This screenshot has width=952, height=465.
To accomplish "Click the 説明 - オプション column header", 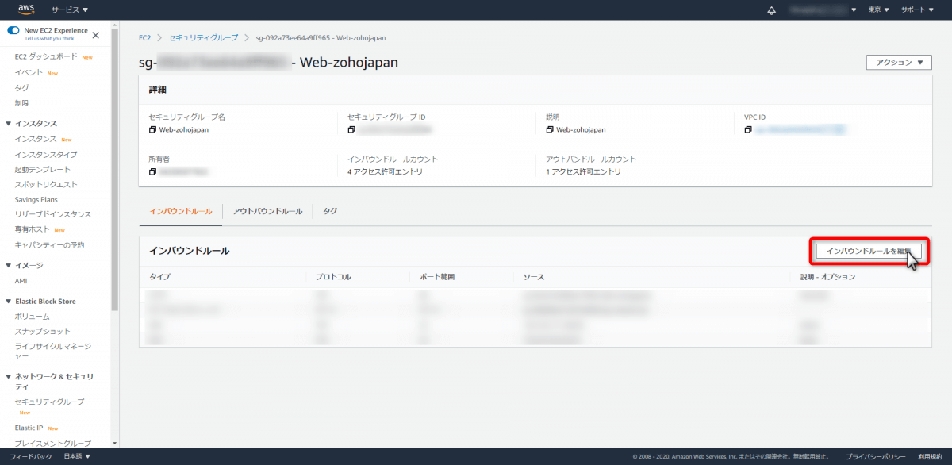I will pyautogui.click(x=827, y=277).
